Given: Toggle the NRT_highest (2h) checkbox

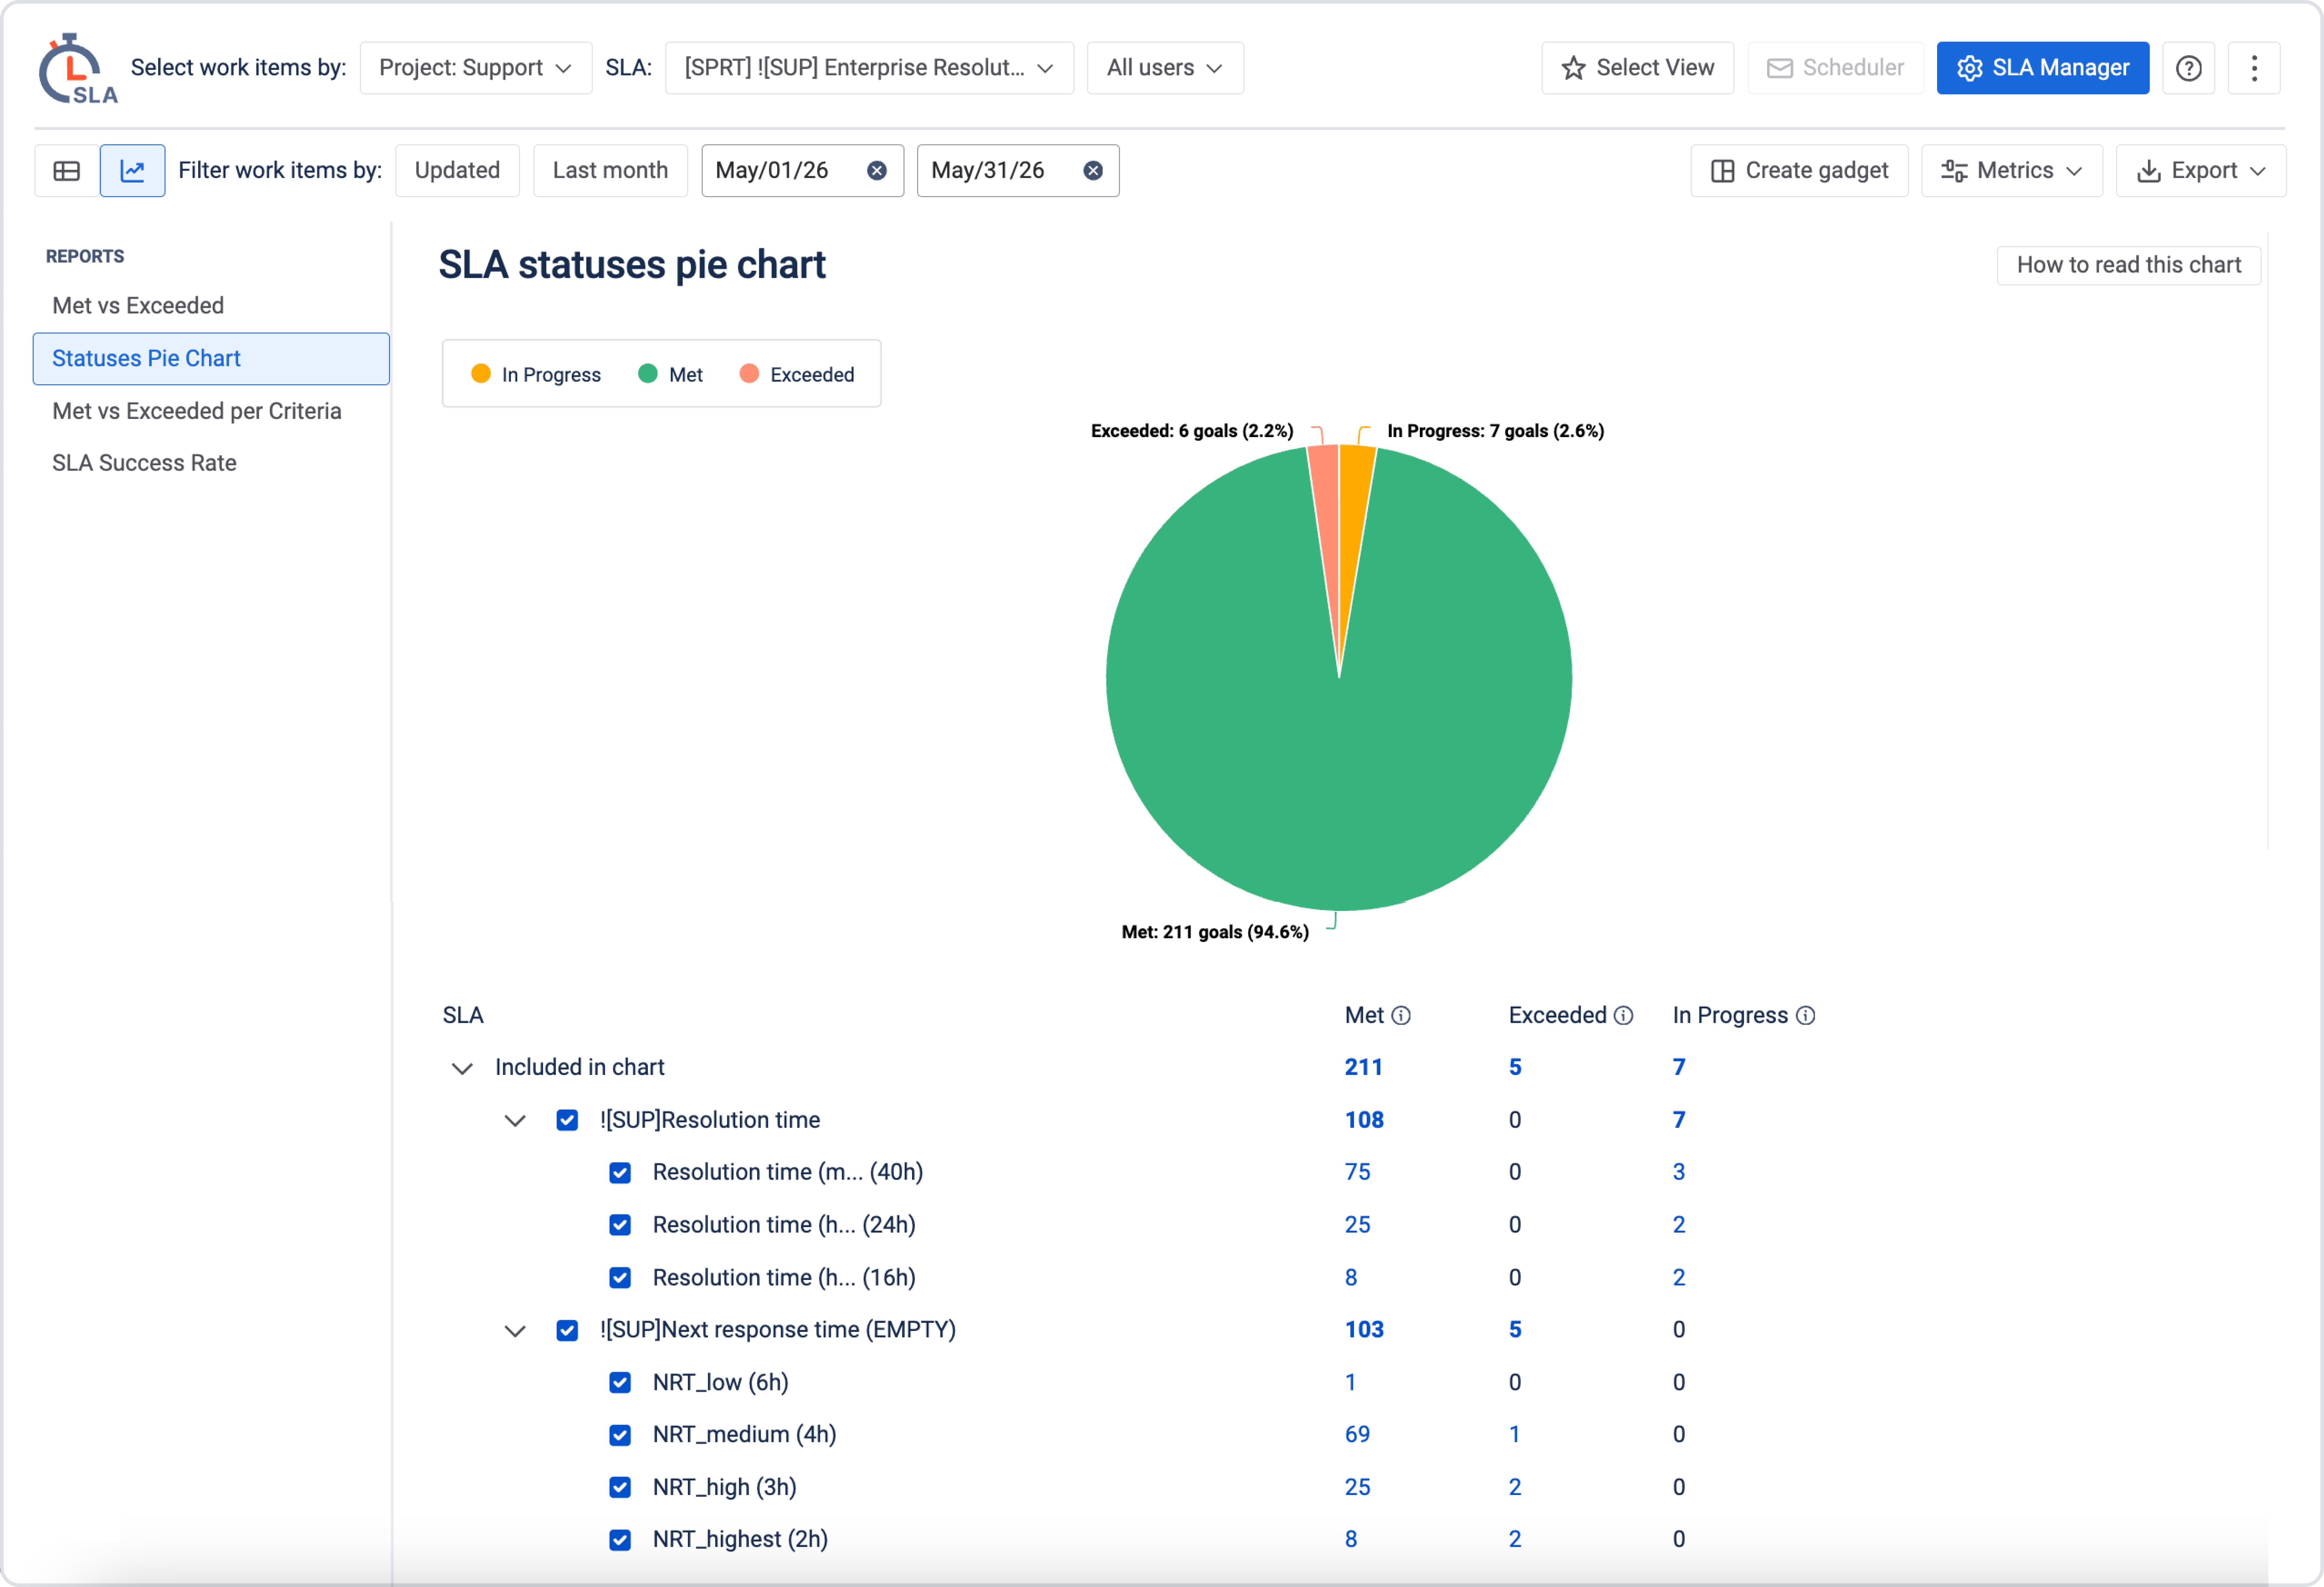Looking at the screenshot, I should point(620,1540).
